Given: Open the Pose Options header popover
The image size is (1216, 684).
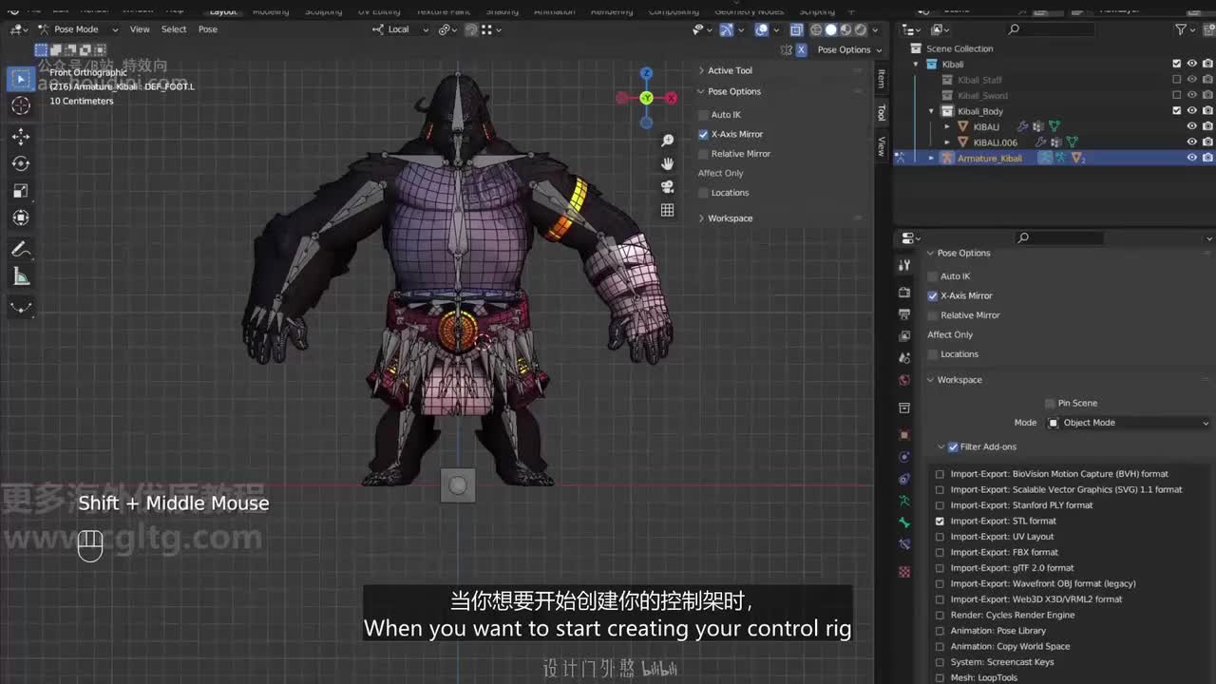Looking at the screenshot, I should click(845, 49).
